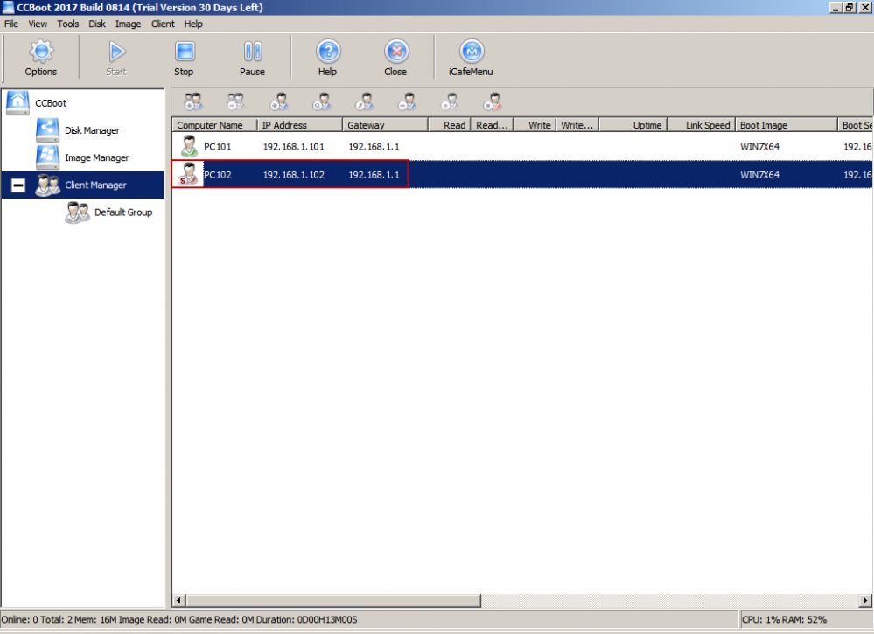874x634 pixels.
Task: Click the Write column header
Action: 535,125
